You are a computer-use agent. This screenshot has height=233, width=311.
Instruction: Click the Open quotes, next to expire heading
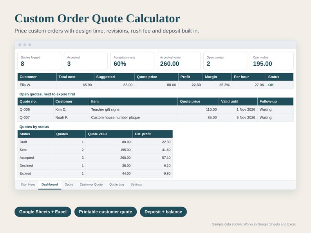pyautogui.click(x=47, y=94)
